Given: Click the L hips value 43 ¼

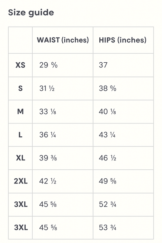Looking at the screenshot, I should [x=107, y=135].
